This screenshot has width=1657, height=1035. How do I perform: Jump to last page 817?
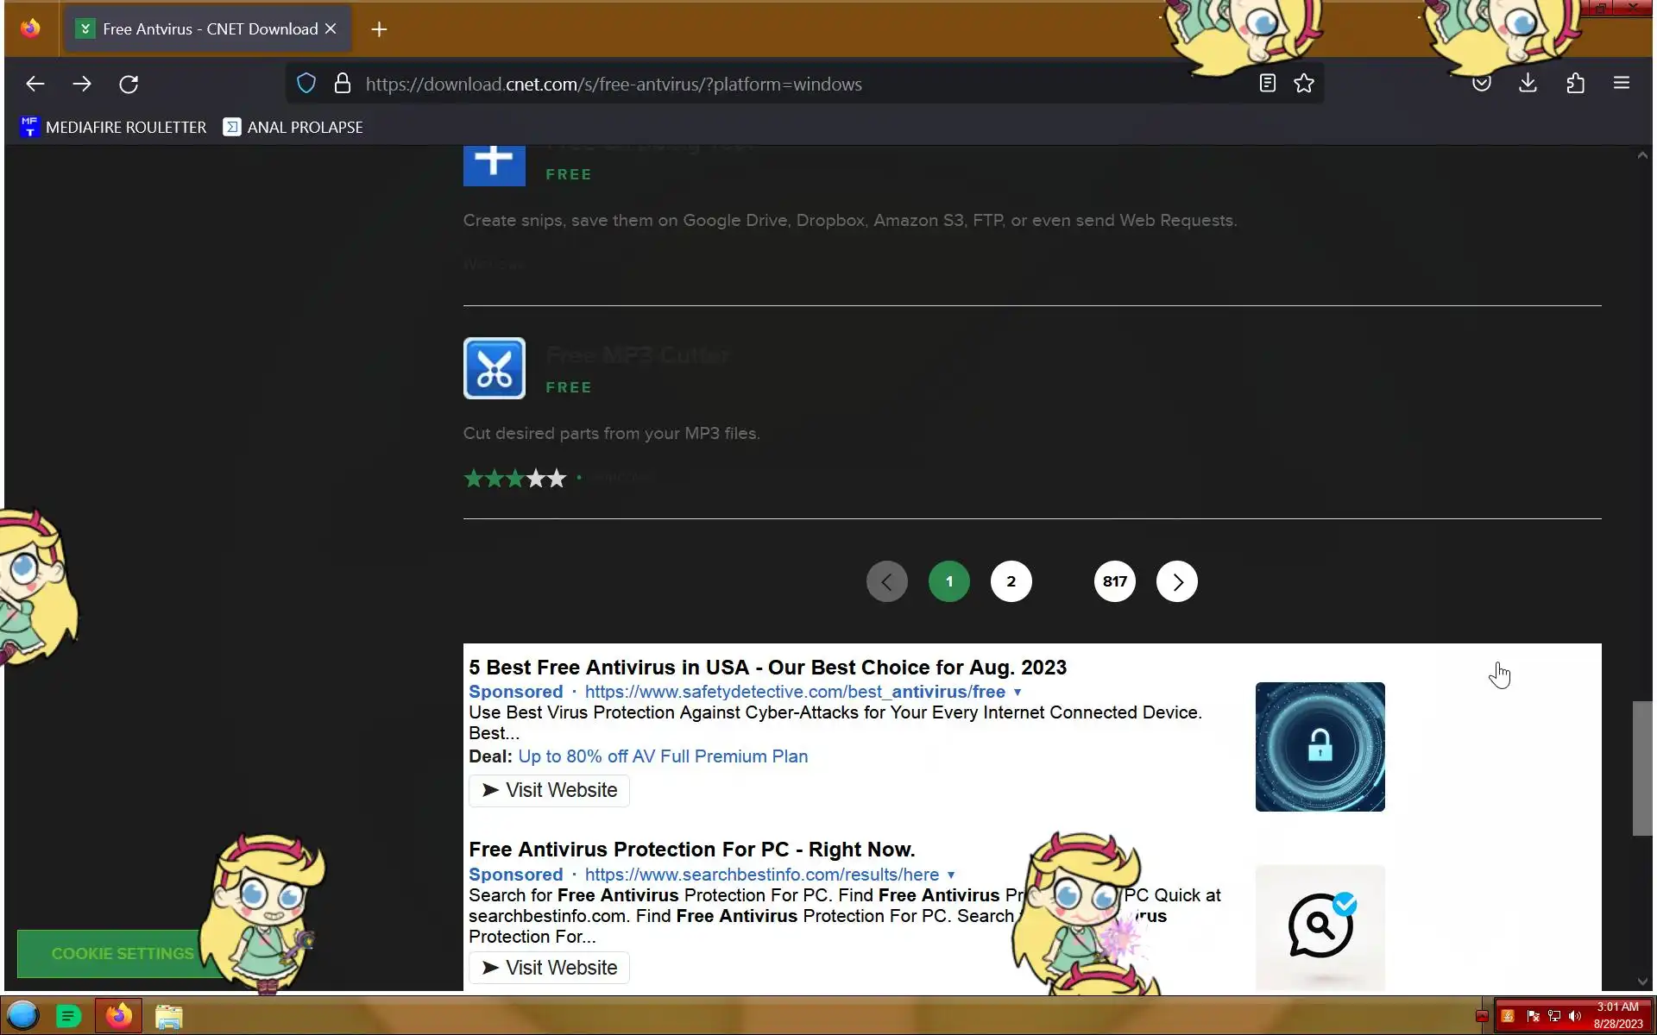pyautogui.click(x=1114, y=581)
